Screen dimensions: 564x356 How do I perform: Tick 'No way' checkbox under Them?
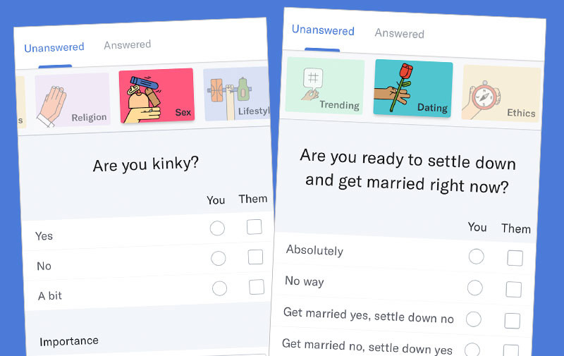[513, 290]
